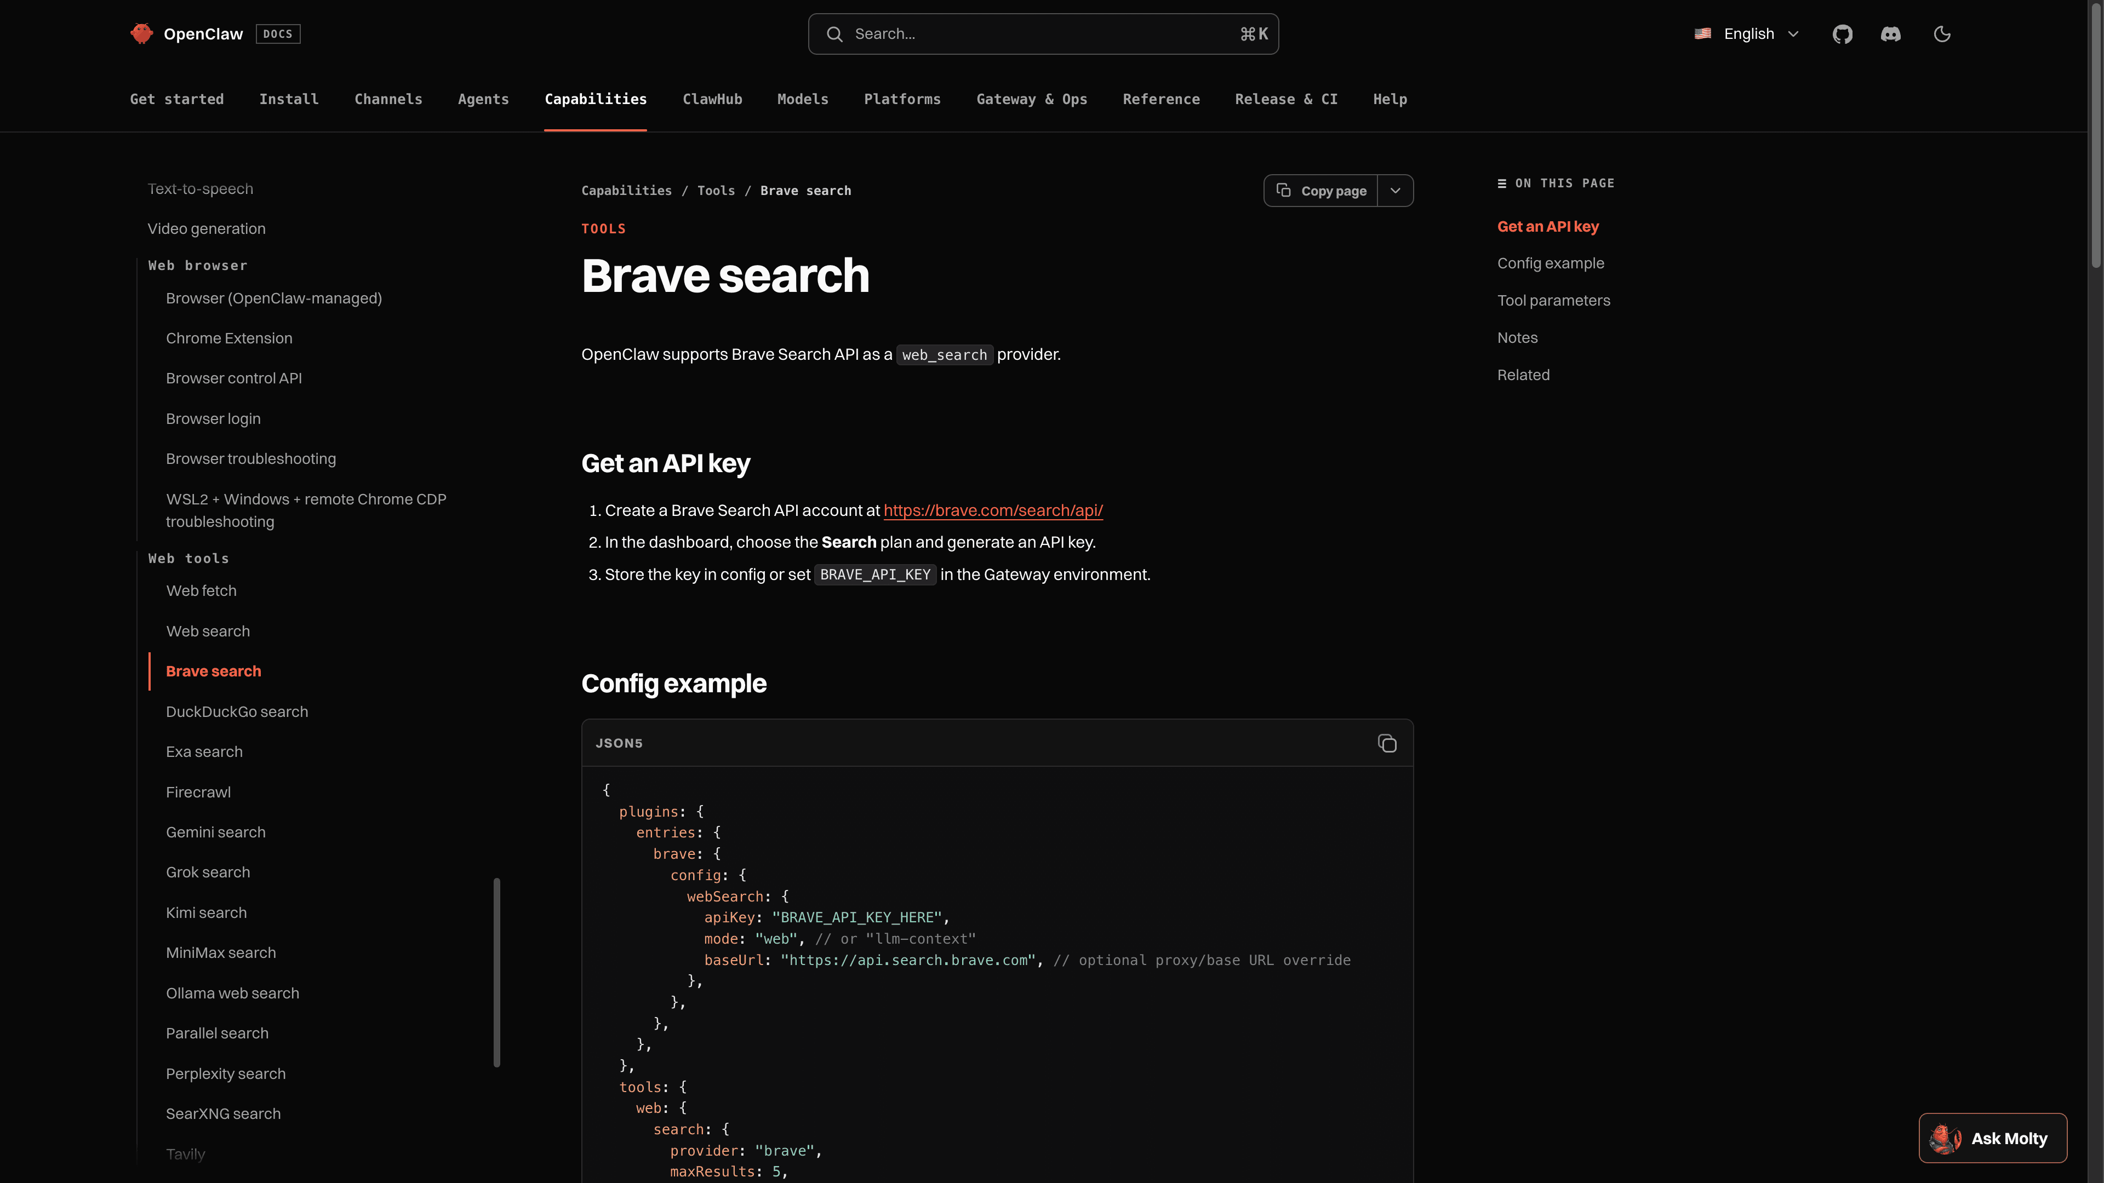Open the Help tab
The image size is (2104, 1183).
[x=1390, y=99]
